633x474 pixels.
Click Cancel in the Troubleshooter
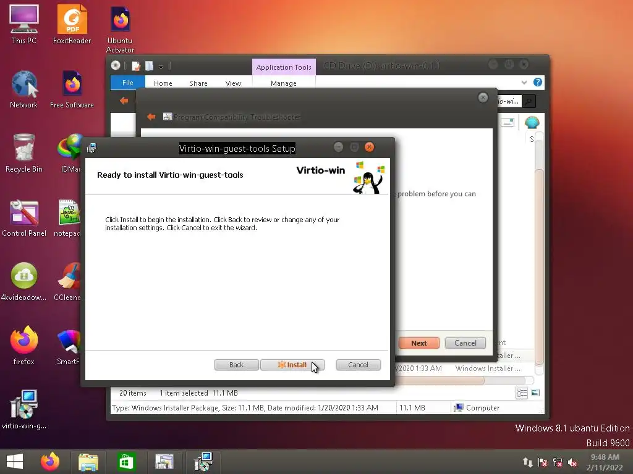coord(465,343)
